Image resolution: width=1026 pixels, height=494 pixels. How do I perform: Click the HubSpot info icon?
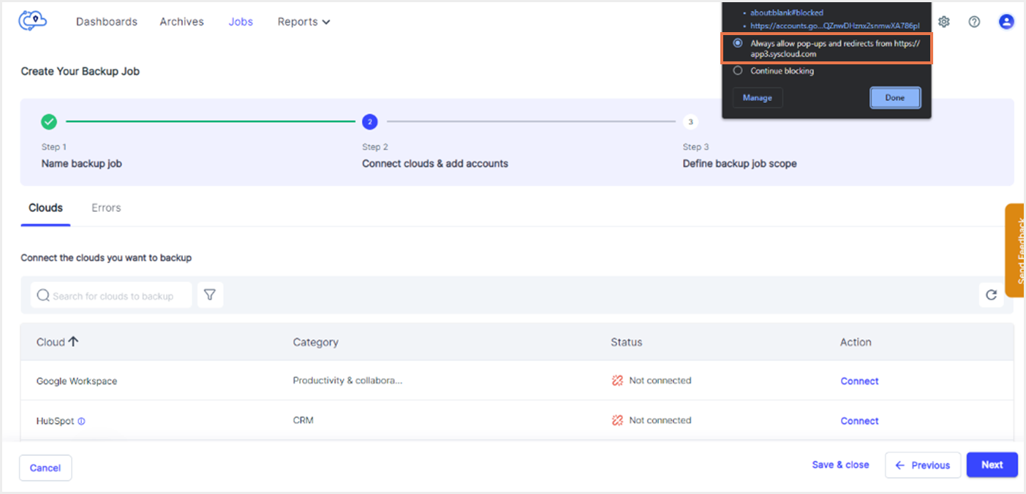click(81, 421)
